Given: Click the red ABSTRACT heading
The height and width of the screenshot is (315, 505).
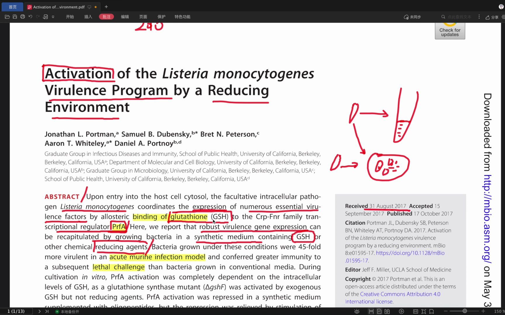Looking at the screenshot, I should (x=62, y=197).
